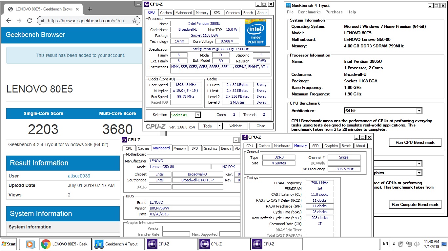448x251 pixels.
Task: Expand the arrow next to the Tools button
Action: (x=219, y=126)
